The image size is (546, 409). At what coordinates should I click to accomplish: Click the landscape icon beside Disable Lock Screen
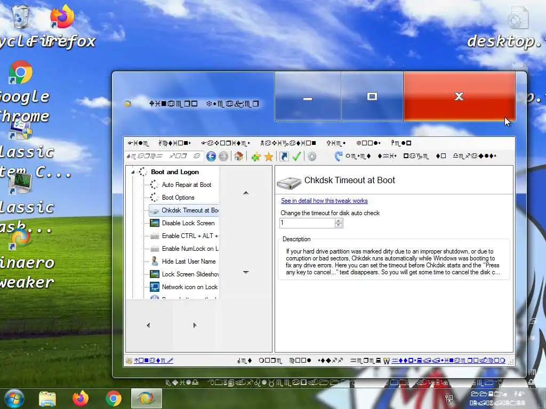155,223
